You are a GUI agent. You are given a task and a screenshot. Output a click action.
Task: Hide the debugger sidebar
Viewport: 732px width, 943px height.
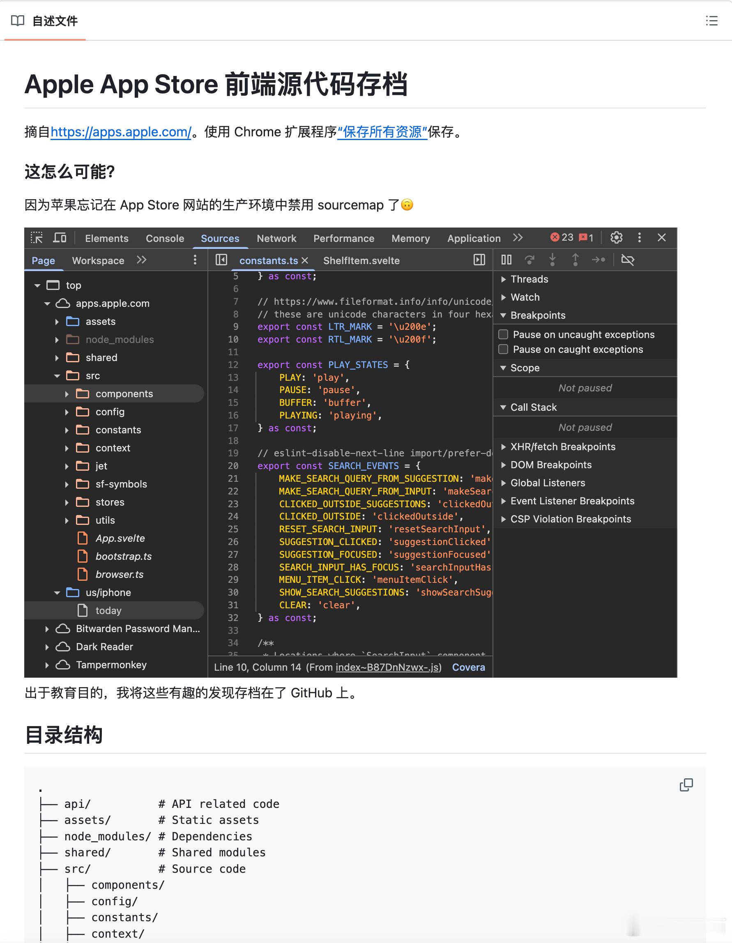coord(479,260)
